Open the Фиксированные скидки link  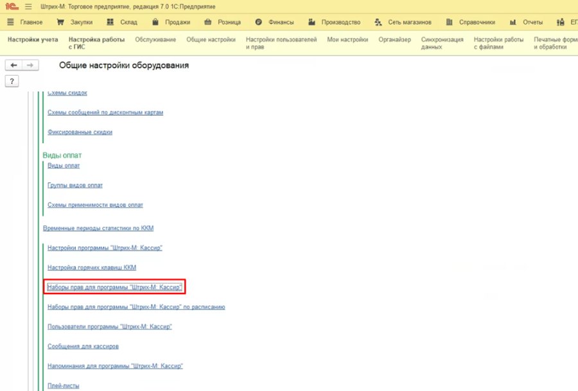(80, 132)
